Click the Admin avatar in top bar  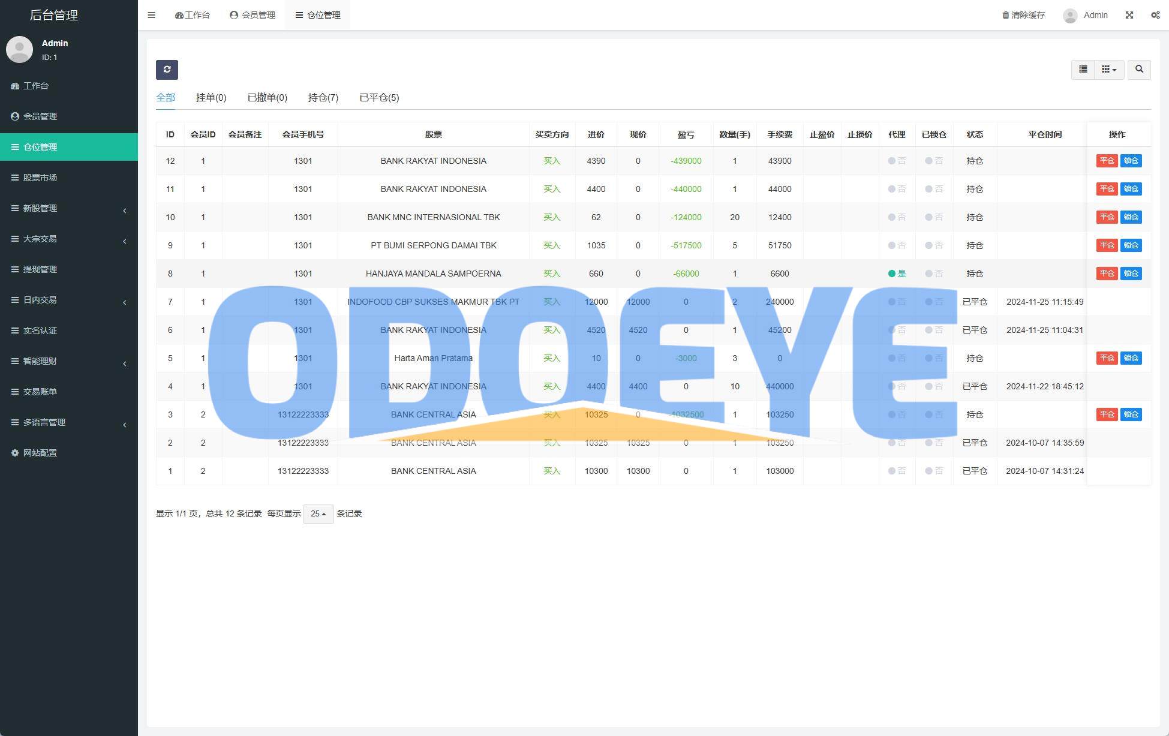point(1070,16)
